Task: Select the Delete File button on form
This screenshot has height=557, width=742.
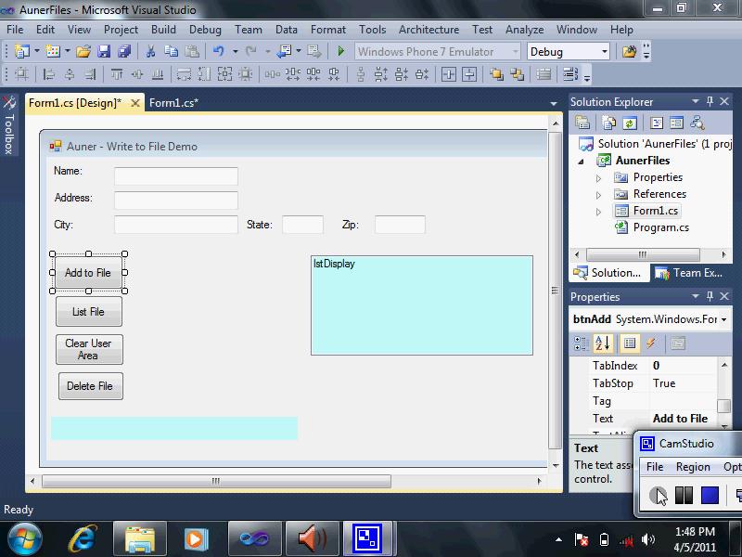Action: pos(90,386)
